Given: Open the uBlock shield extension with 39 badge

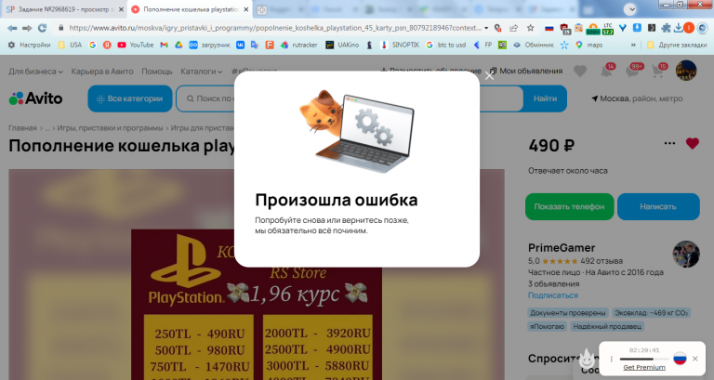Looking at the screenshot, I should tap(564, 29).
